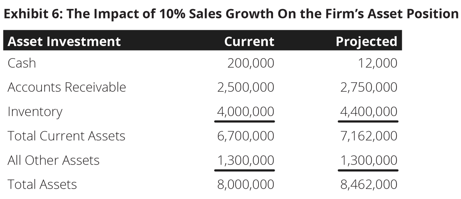Click the Current column header
461x199 pixels.
tap(249, 41)
